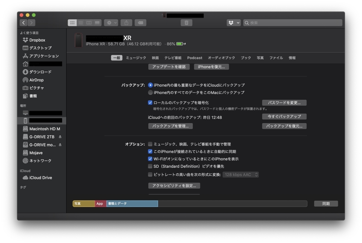
Task: Uncheck ローカルのバックアップを暗号化 checkbox
Action: (x=150, y=103)
